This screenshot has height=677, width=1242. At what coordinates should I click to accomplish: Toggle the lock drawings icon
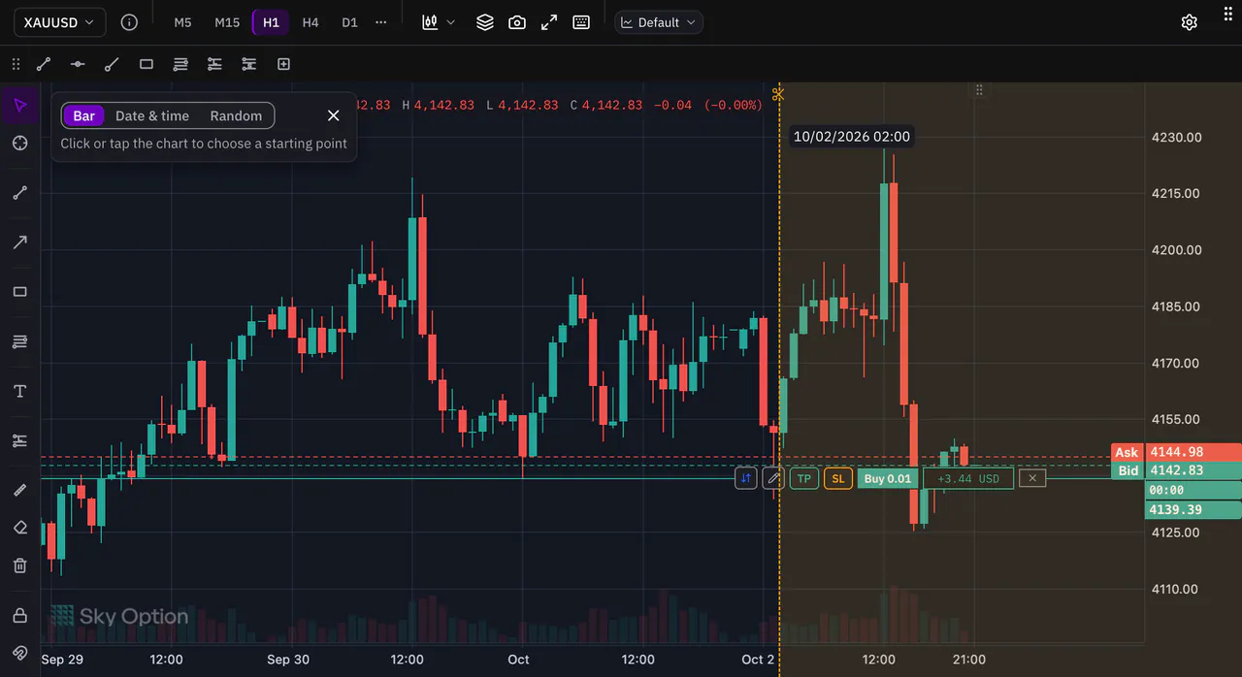(19, 615)
